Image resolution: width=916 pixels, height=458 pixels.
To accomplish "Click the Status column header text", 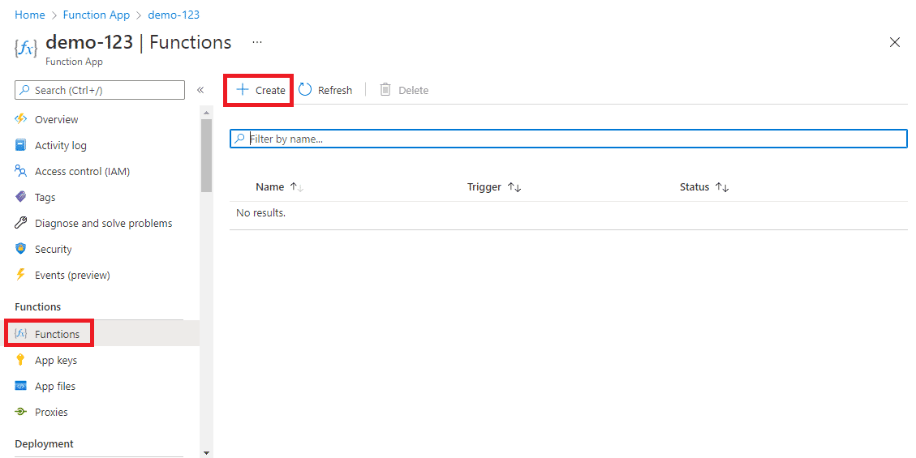I will pos(695,186).
